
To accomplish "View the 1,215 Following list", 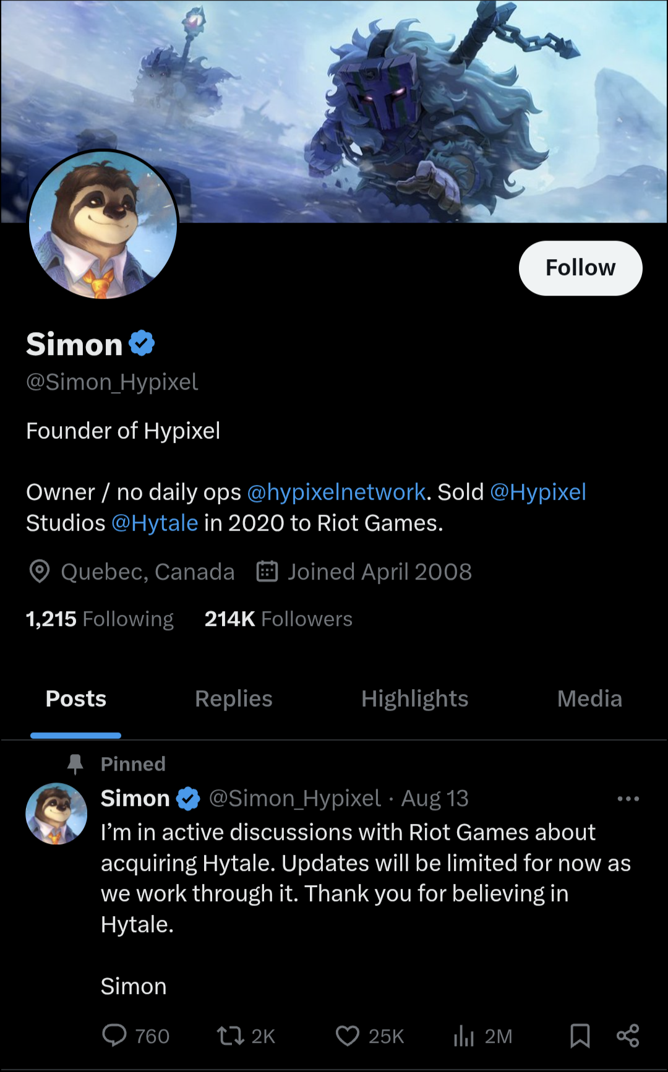I will pyautogui.click(x=100, y=619).
